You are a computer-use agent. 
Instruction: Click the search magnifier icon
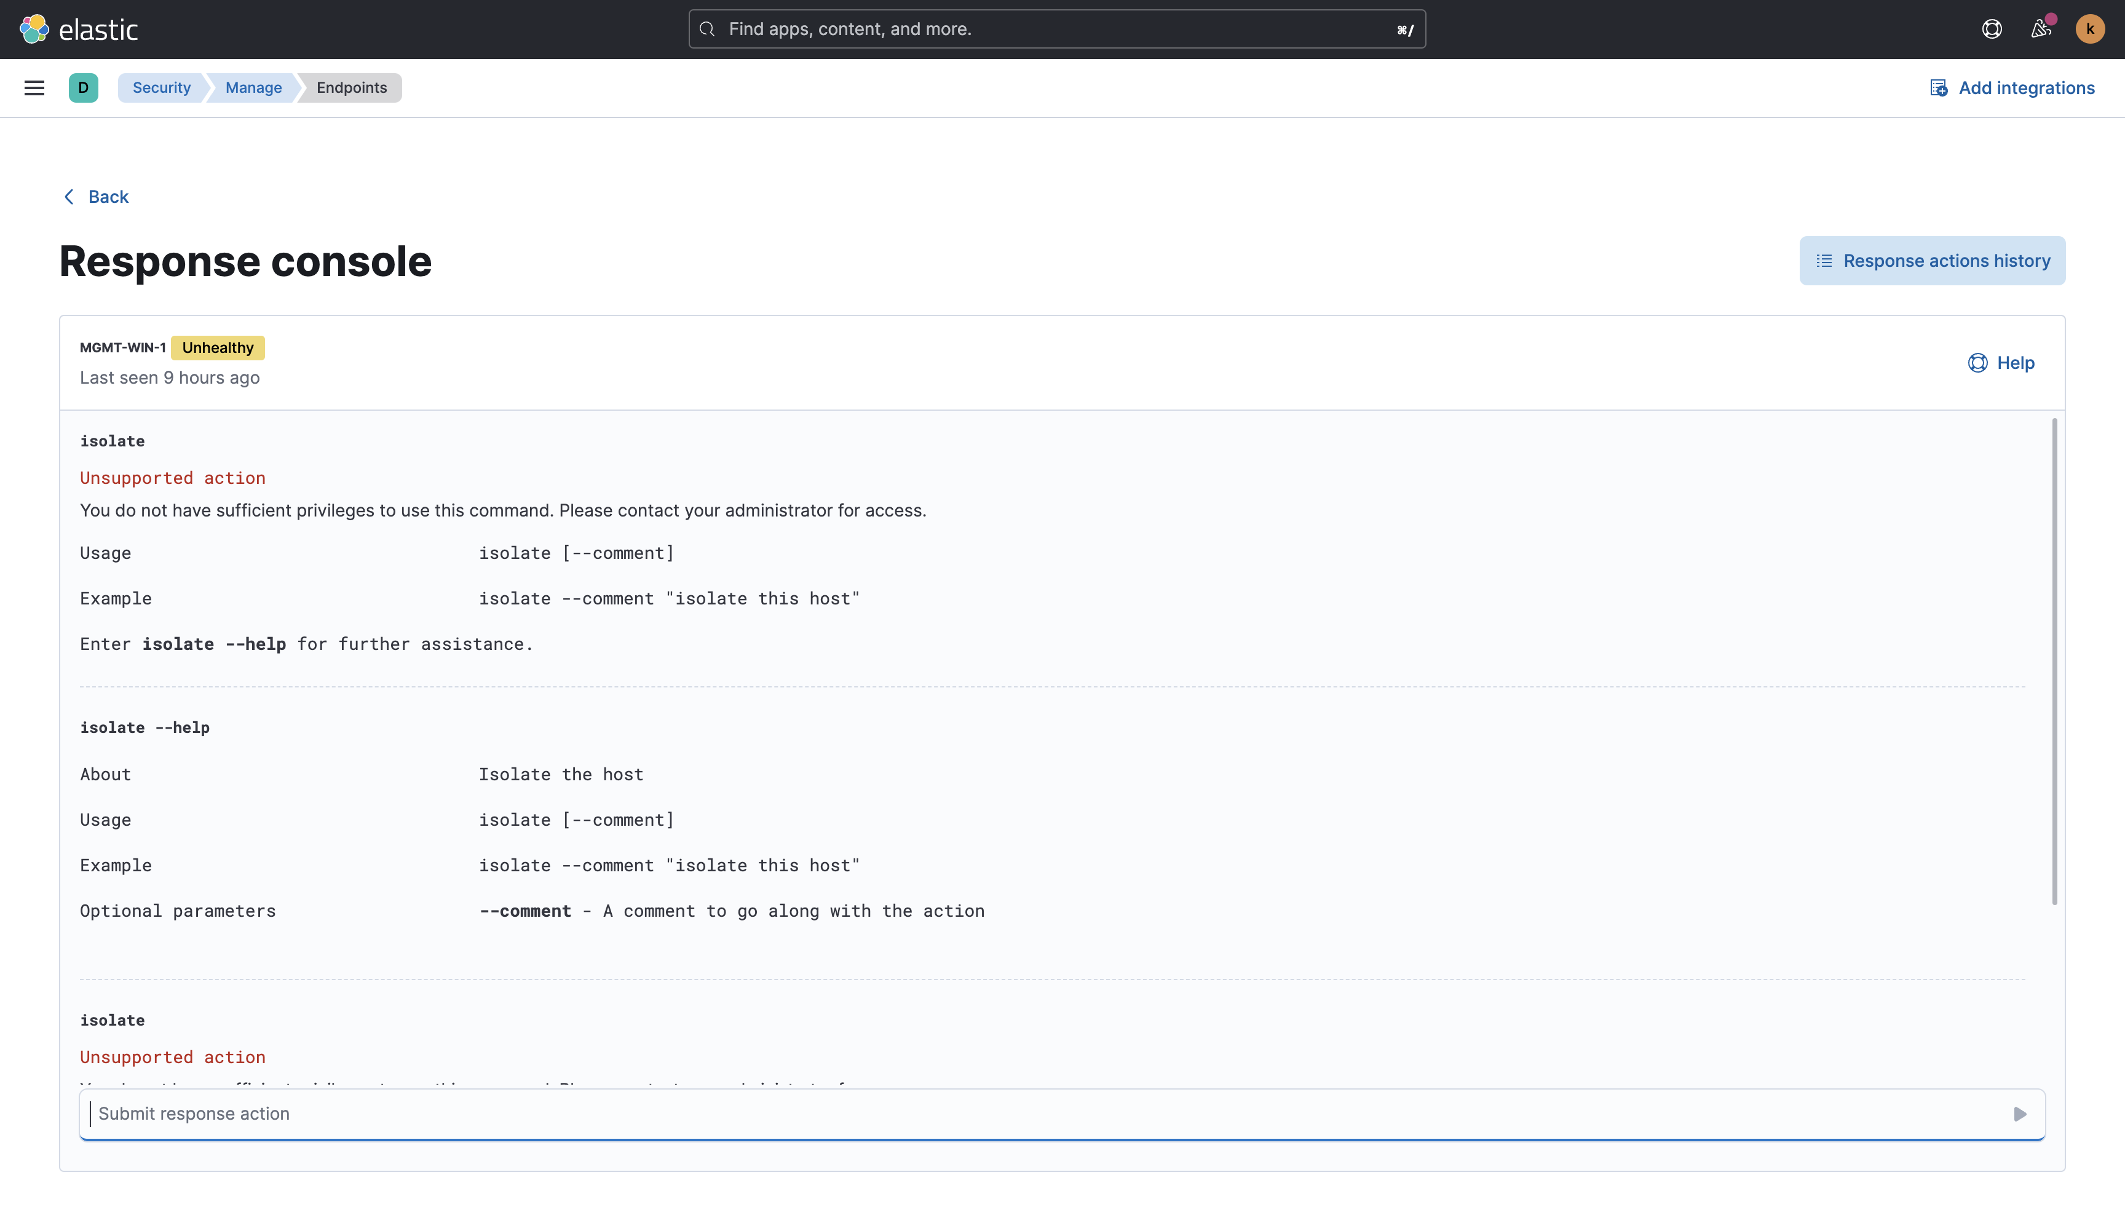point(708,29)
